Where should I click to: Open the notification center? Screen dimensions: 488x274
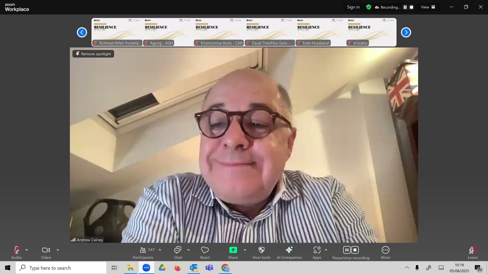coord(478,268)
